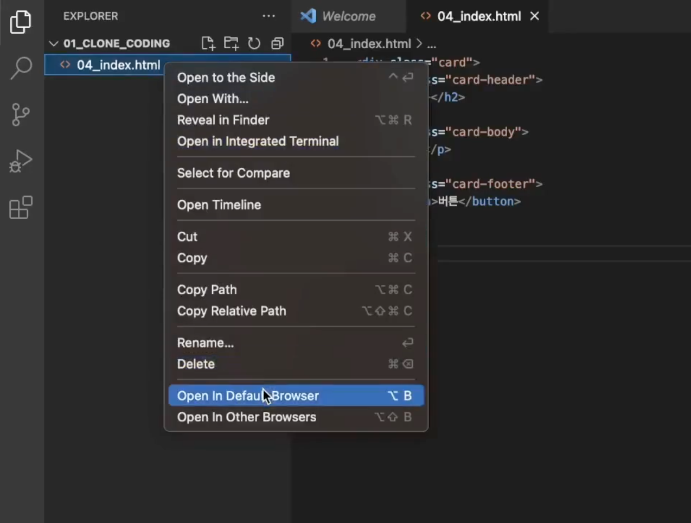
Task: Refresh the Explorer file list
Action: click(254, 43)
